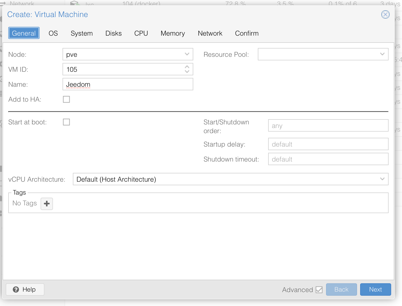Click the Next button
The height and width of the screenshot is (306, 402).
375,289
